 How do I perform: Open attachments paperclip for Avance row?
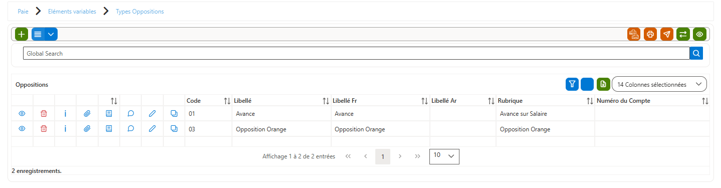coord(87,114)
